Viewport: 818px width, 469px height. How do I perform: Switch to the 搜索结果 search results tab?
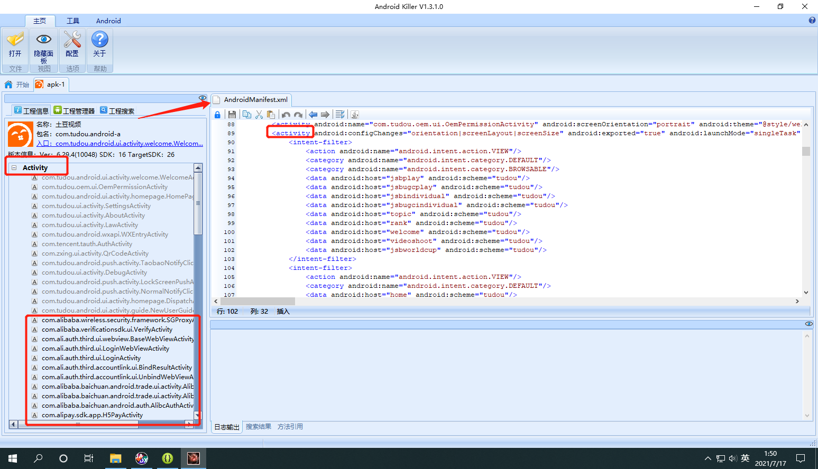coord(259,427)
